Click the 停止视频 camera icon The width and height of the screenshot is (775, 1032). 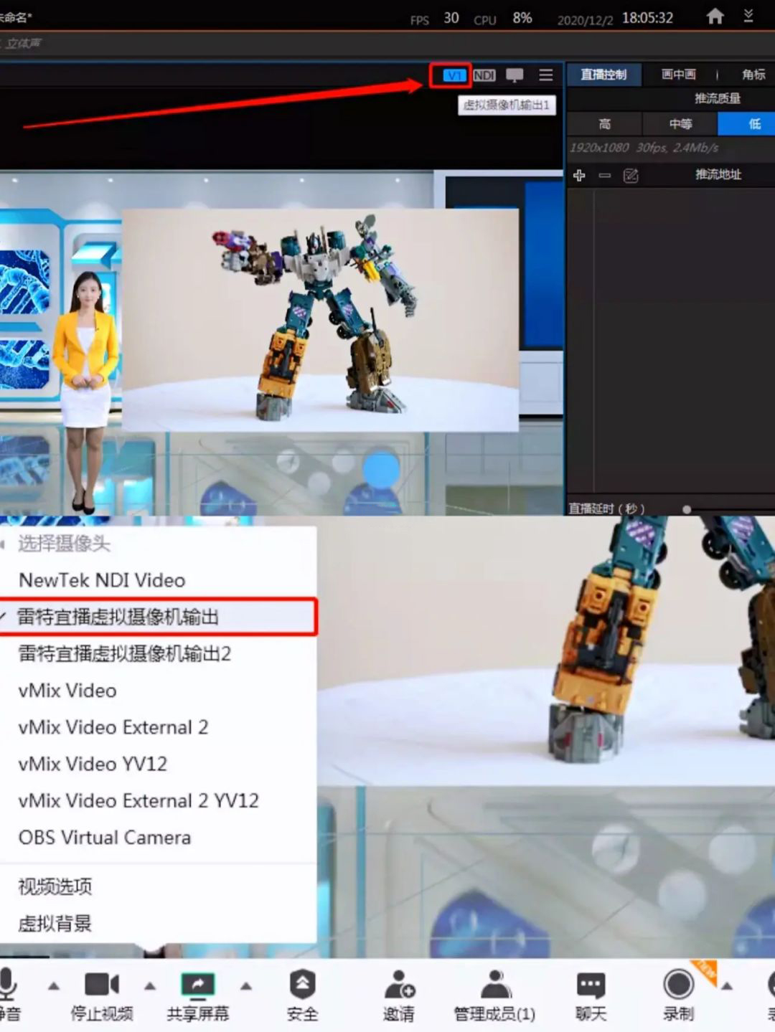[x=101, y=985]
